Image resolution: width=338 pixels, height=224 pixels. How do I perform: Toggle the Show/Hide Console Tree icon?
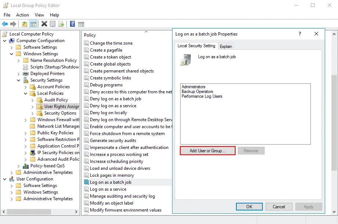click(33, 24)
